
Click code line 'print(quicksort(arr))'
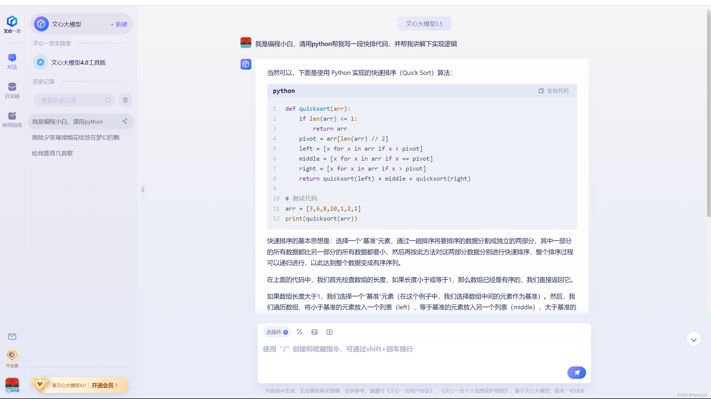[321, 218]
